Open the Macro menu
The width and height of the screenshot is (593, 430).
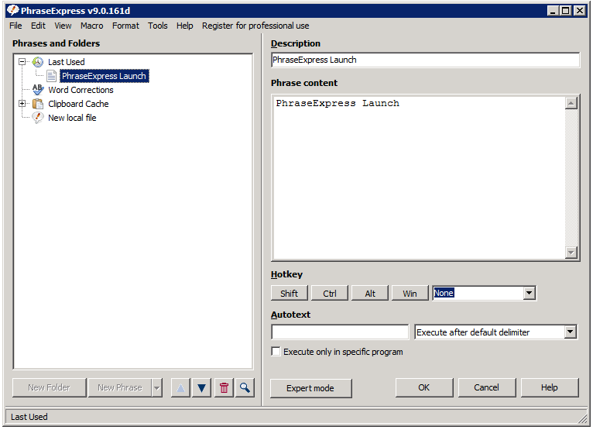click(91, 26)
